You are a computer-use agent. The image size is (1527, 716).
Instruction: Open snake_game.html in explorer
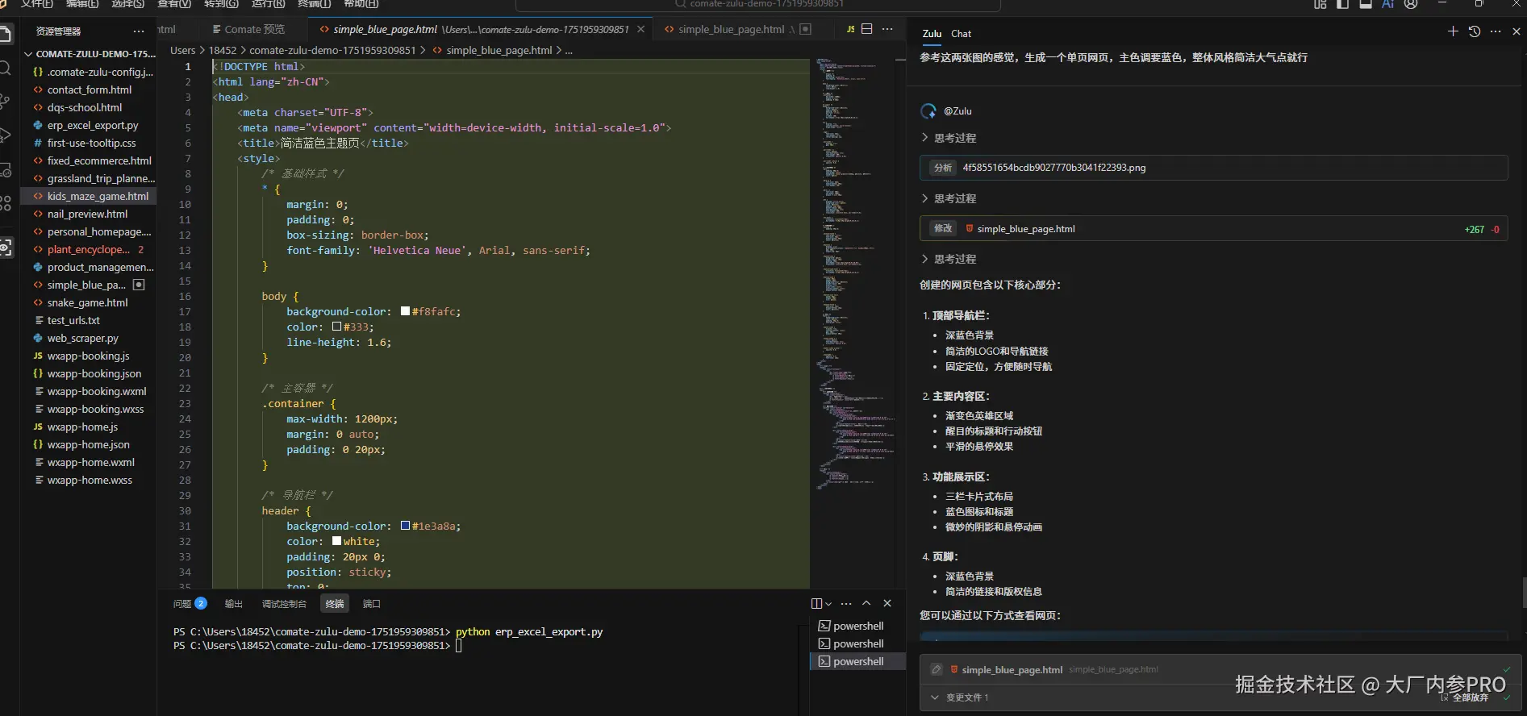pos(89,302)
